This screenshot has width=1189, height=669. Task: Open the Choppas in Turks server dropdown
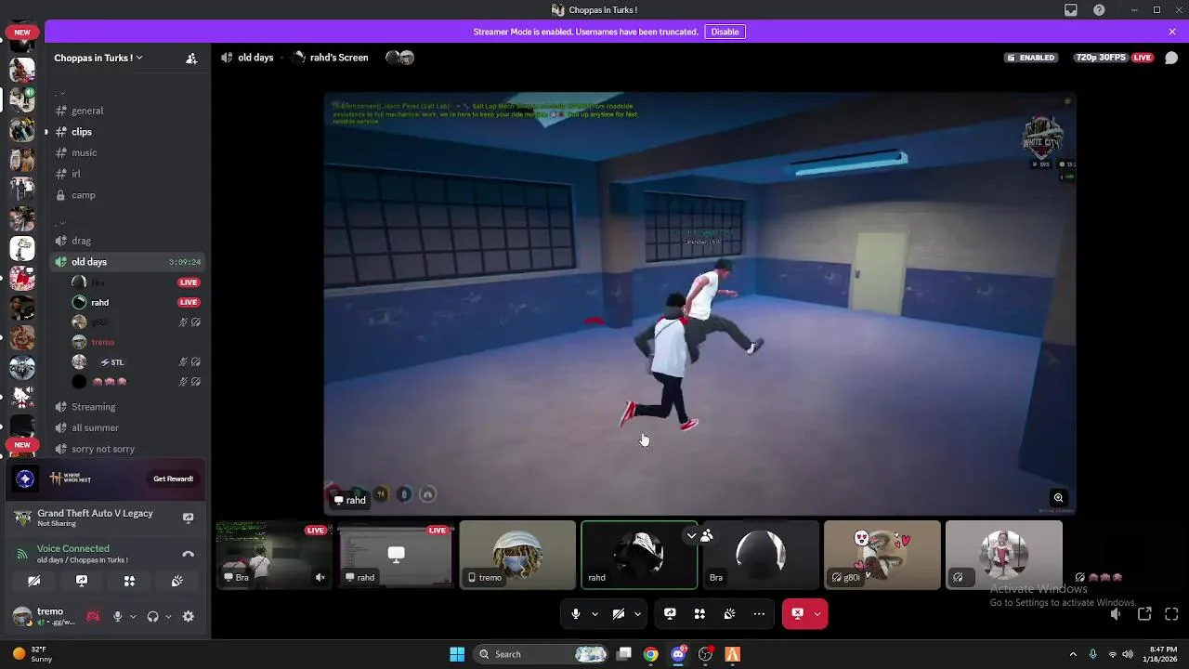point(98,58)
